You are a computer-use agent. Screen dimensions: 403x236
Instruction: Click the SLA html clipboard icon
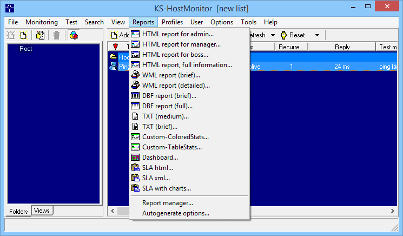point(135,168)
